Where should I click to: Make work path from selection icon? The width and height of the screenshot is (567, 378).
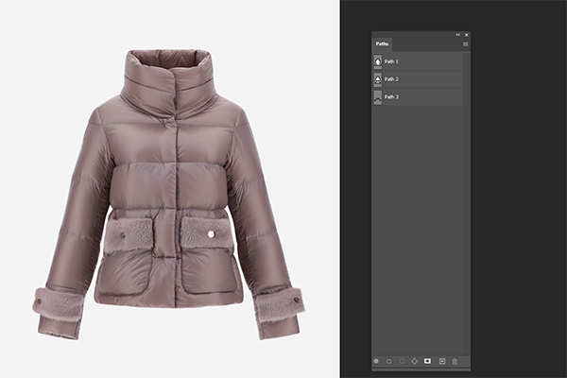coord(415,361)
